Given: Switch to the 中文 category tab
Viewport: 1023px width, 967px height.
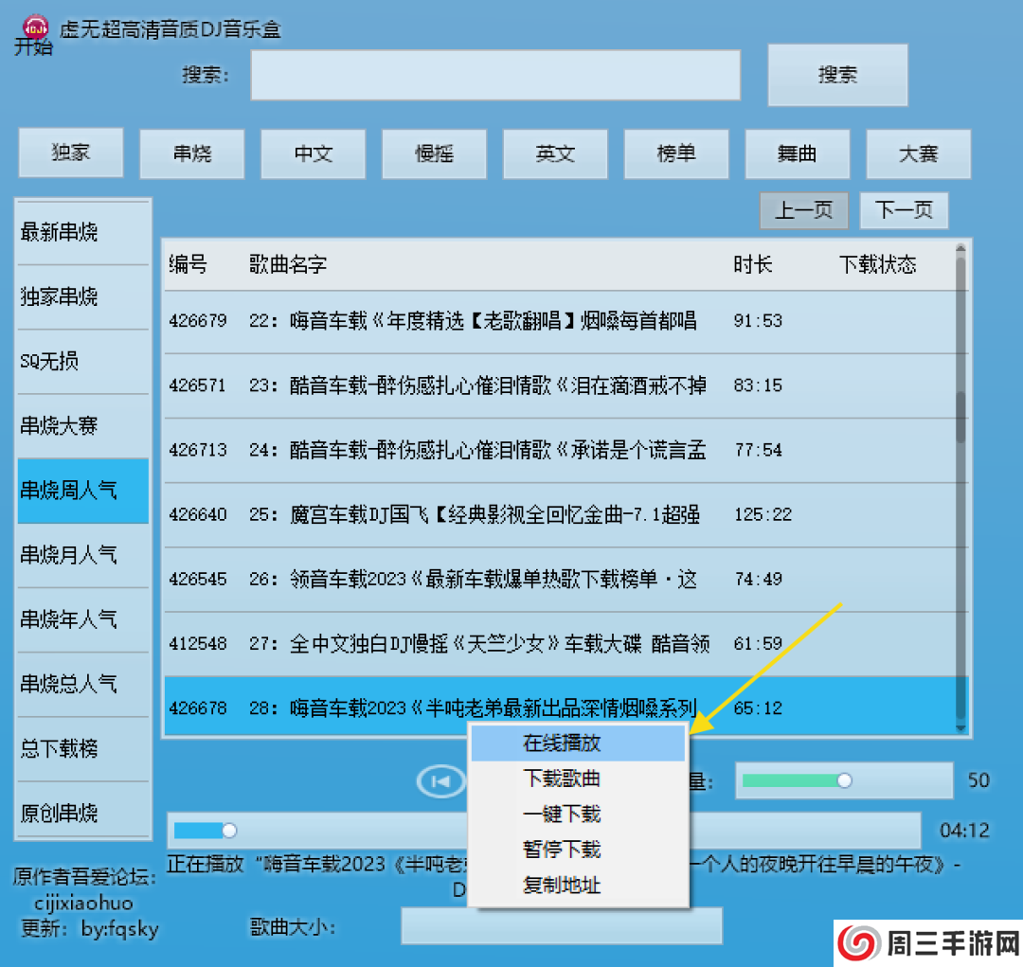Looking at the screenshot, I should click(313, 153).
